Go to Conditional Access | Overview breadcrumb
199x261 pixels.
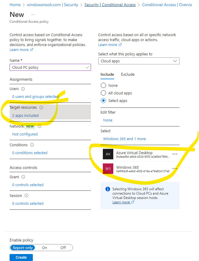click(x=167, y=5)
